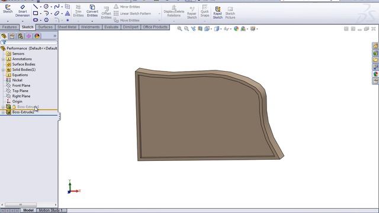The height and width of the screenshot is (213, 379).
Task: Click the Sketch tool button
Action: pyautogui.click(x=8, y=9)
